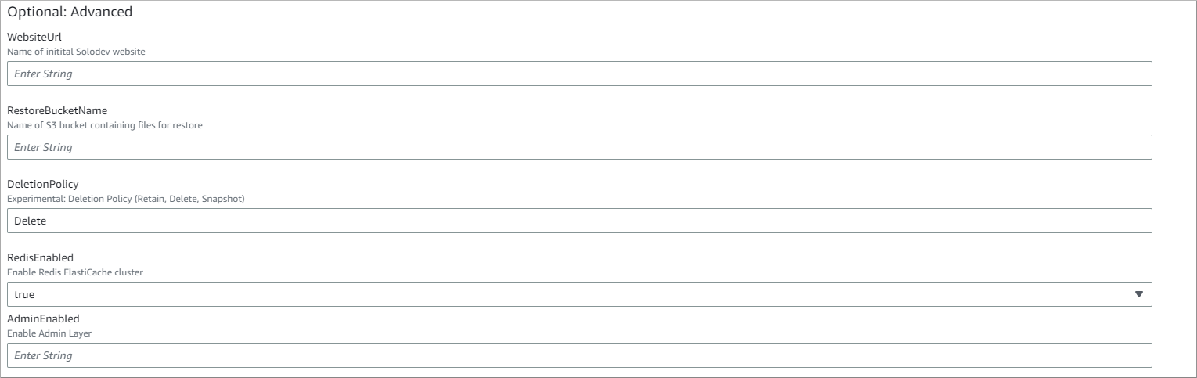
Task: Click the 'Optional: Advanced' section heading
Action: (70, 12)
